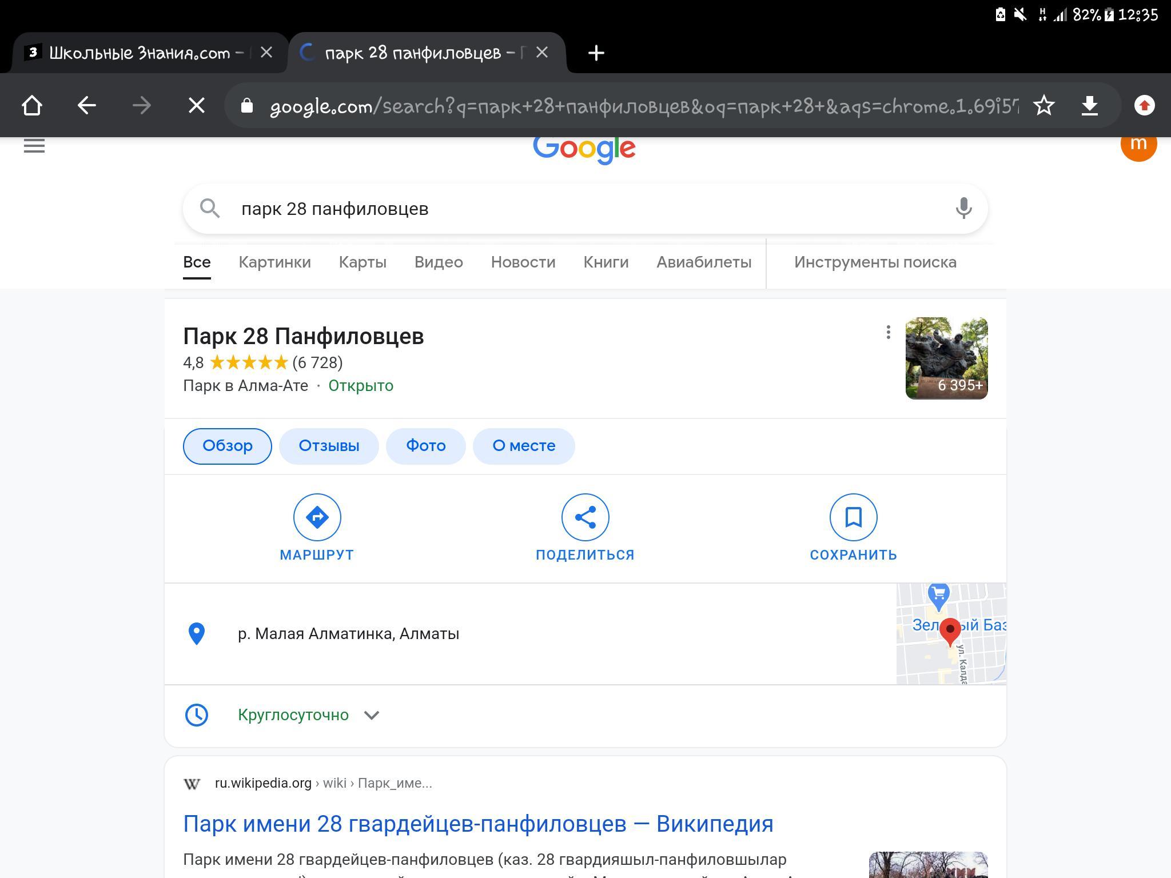The image size is (1171, 878).
Task: Open downloads via download arrow icon
Action: click(x=1090, y=106)
